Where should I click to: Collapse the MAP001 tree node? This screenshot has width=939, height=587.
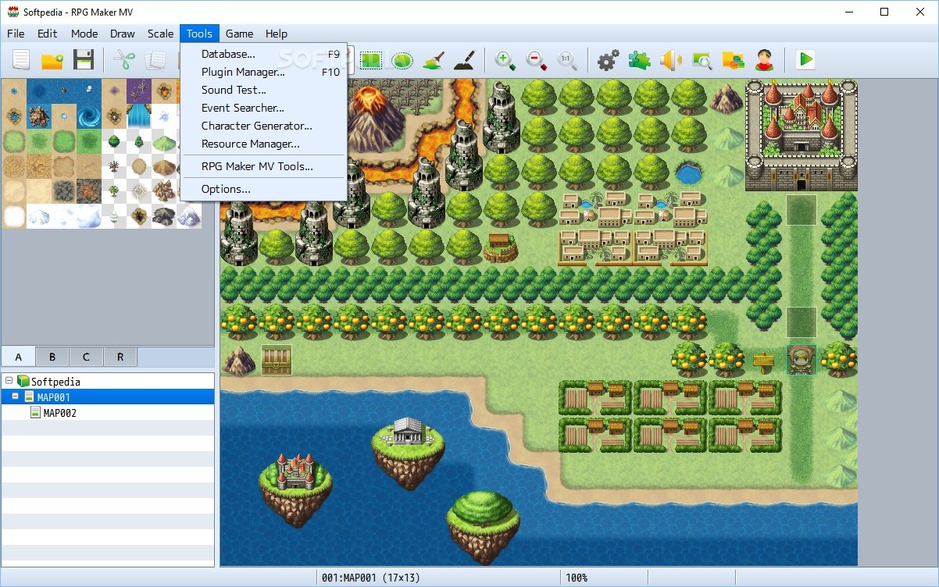pos(16,397)
